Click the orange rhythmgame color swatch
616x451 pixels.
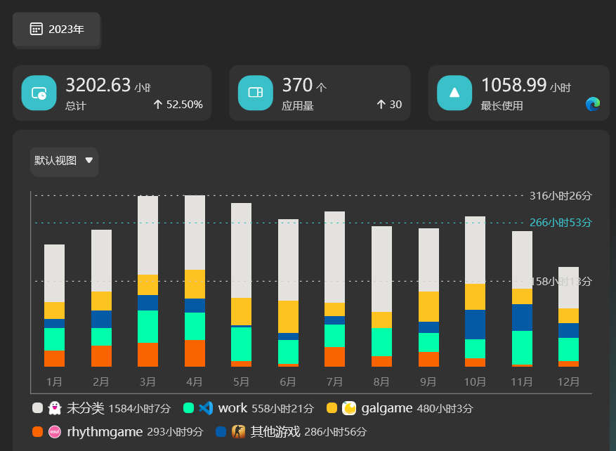click(x=37, y=431)
